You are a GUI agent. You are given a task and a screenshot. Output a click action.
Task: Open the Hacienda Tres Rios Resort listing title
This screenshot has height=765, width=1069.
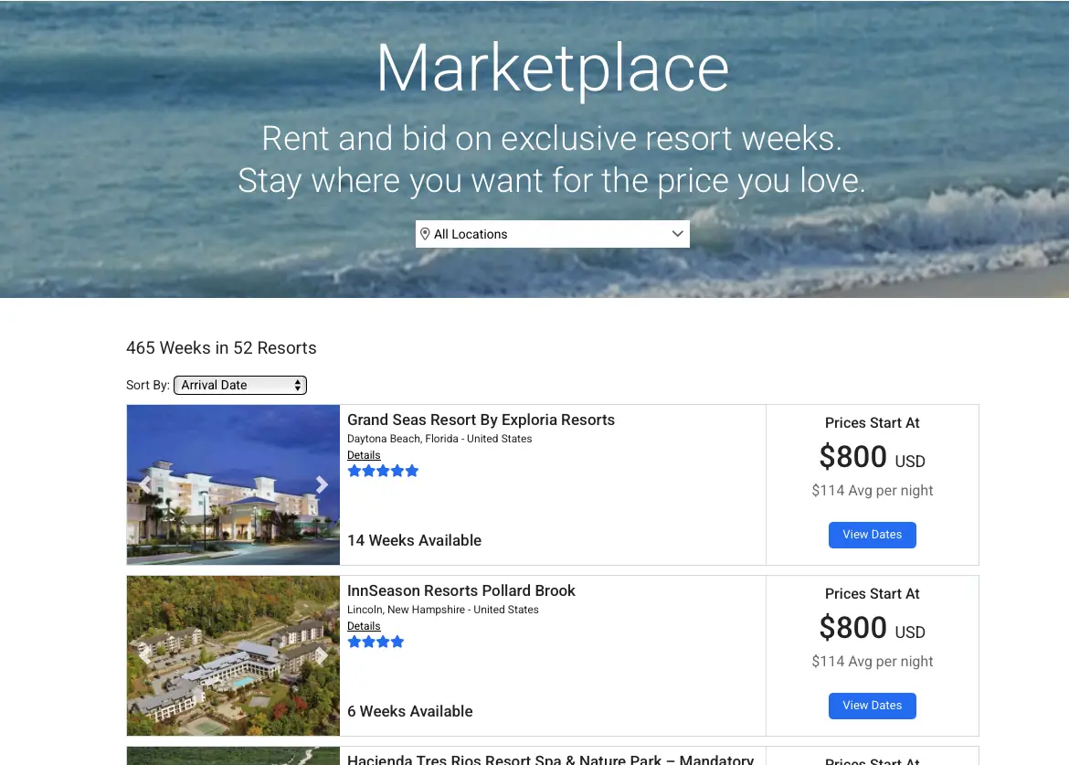[550, 759]
